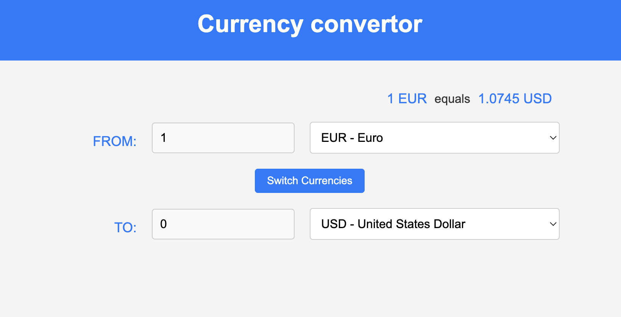Image resolution: width=621 pixels, height=317 pixels.
Task: Click the EUR - Euro option text
Action: pos(352,138)
